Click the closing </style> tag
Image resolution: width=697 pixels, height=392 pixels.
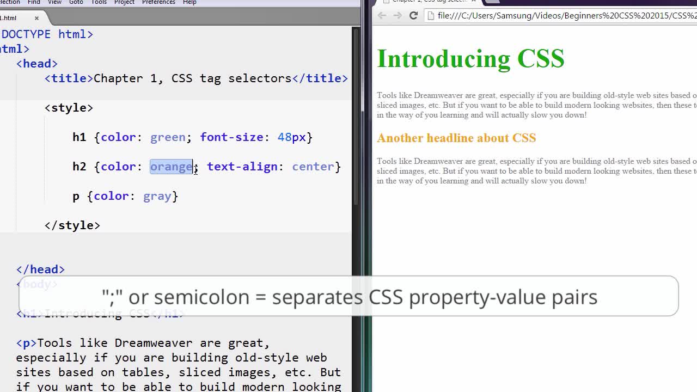click(72, 225)
